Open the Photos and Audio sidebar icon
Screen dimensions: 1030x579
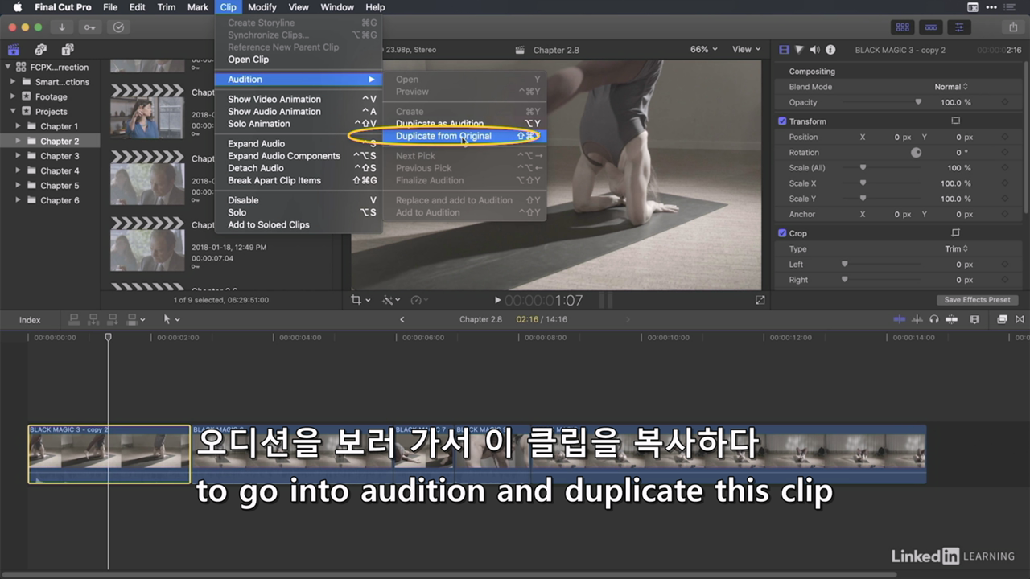click(x=40, y=50)
